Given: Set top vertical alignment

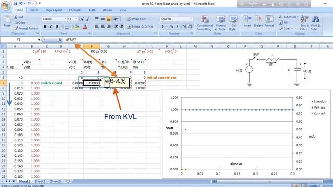Looking at the screenshot, I should coord(97,19).
